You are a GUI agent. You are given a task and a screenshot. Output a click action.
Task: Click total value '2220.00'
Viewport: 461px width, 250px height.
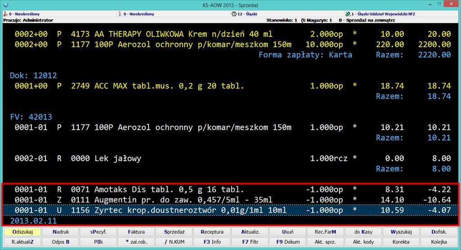pyautogui.click(x=434, y=55)
